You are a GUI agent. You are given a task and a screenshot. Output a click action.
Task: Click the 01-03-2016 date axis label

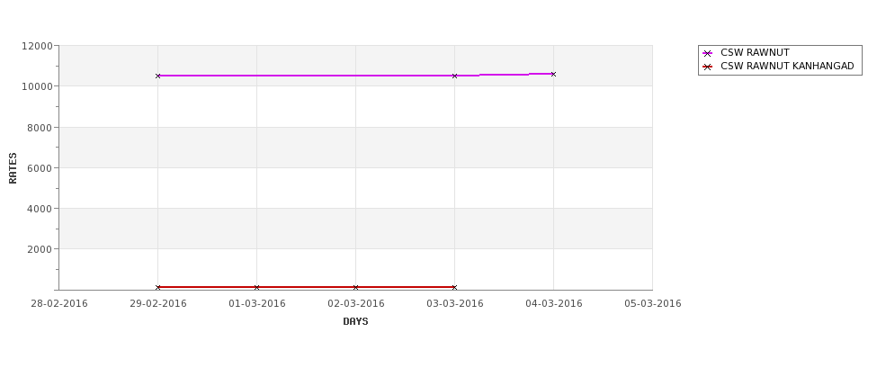pyautogui.click(x=256, y=303)
